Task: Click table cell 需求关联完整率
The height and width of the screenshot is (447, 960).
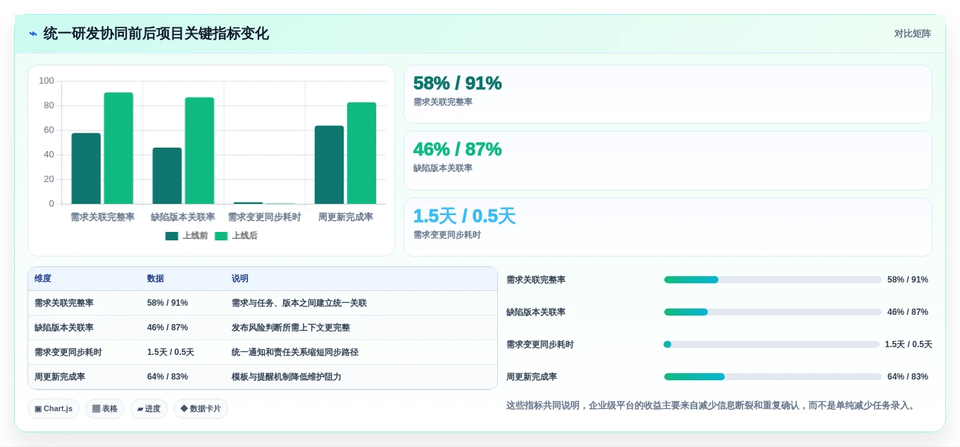Action: pyautogui.click(x=64, y=303)
